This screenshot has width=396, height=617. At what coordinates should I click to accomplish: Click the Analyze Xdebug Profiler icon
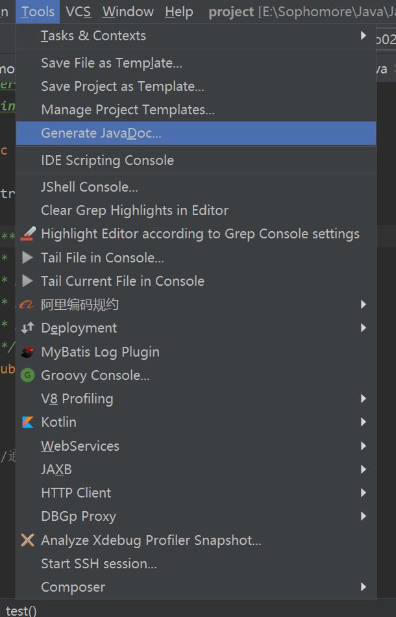(27, 540)
